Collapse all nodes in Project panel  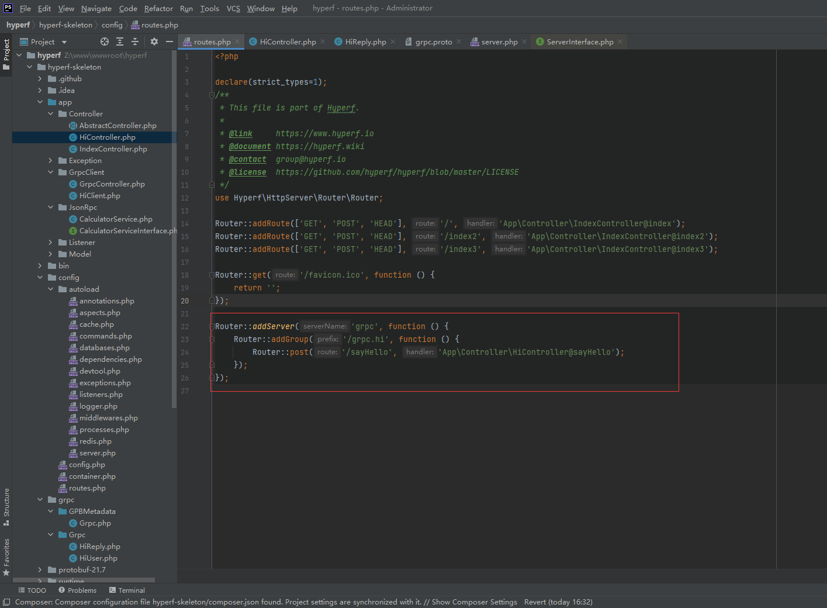point(134,42)
